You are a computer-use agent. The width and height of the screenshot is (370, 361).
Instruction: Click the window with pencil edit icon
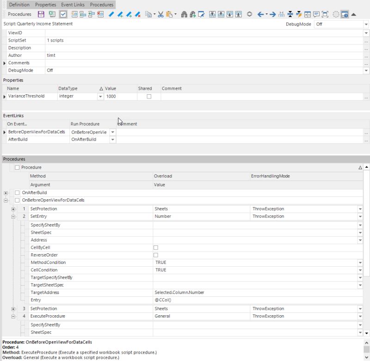coord(201,14)
